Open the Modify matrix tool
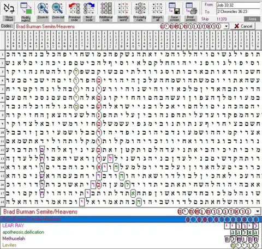This screenshot has width=262, height=249. [x=26, y=12]
